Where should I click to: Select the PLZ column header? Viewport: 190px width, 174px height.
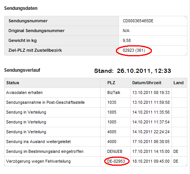click(111, 83)
